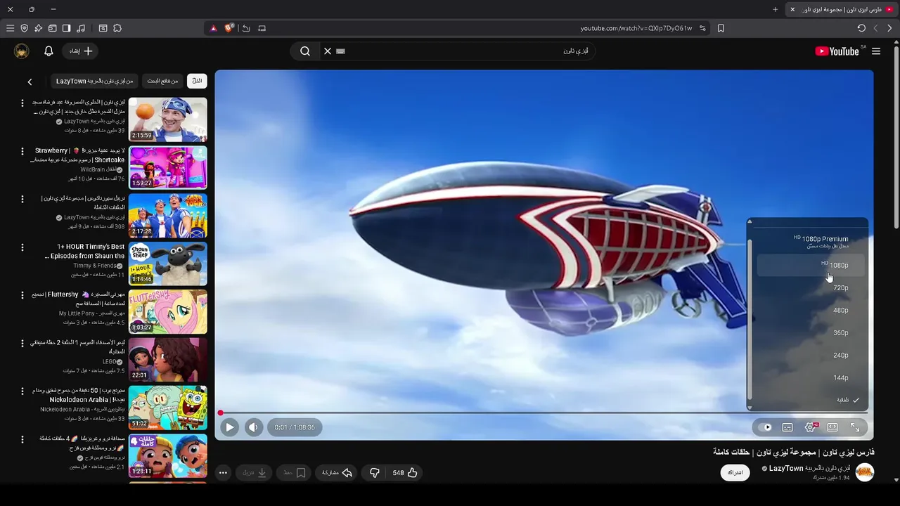
Task: Open options for Nickelodeon Arabia SpongeBob video
Action: (x=22, y=391)
